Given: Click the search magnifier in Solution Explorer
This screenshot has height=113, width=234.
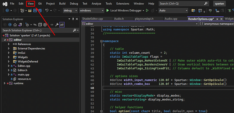Looking at the screenshot, I should [75, 30].
